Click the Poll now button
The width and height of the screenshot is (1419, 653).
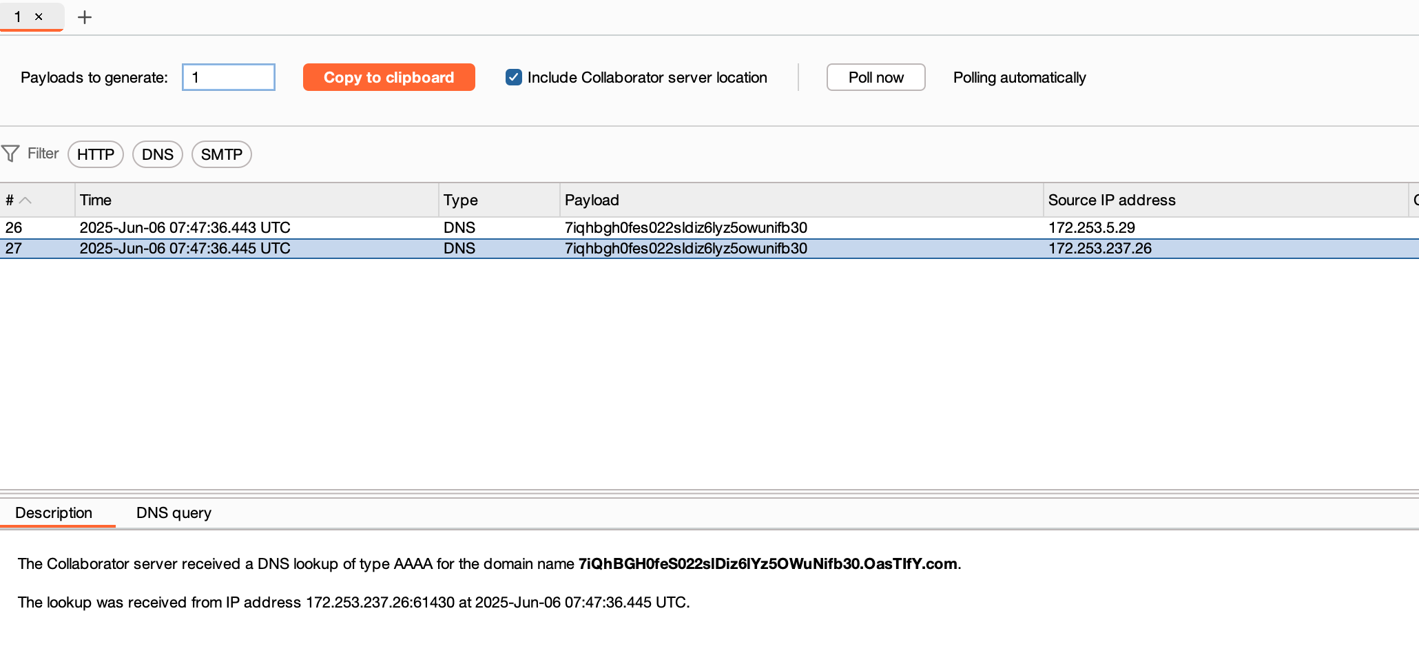876,77
